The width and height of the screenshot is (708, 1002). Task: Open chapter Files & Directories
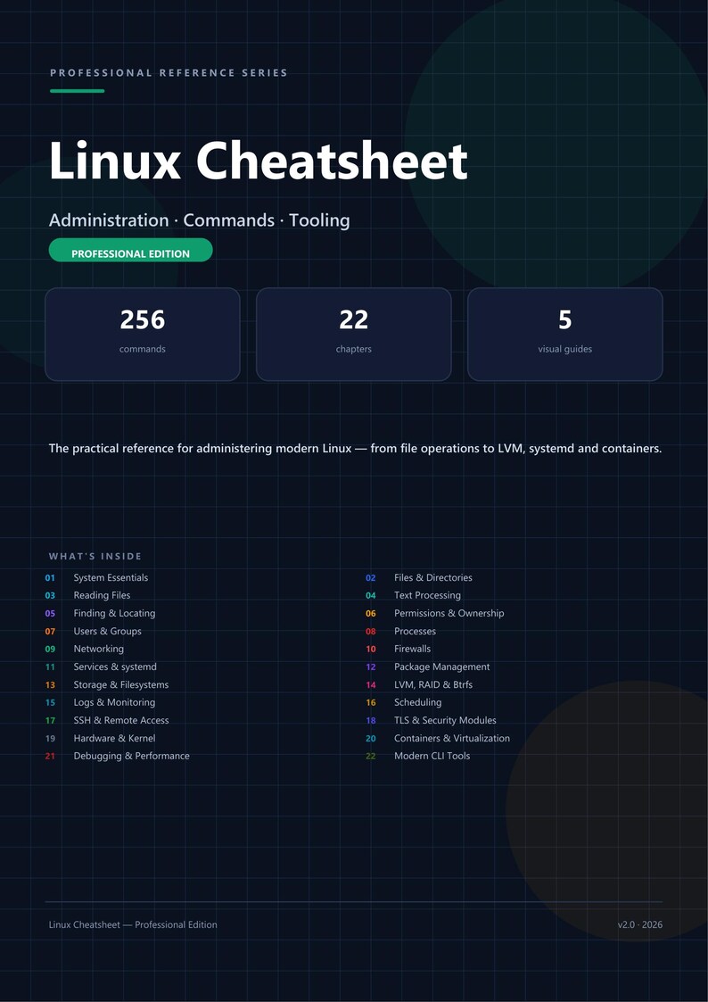tap(432, 577)
